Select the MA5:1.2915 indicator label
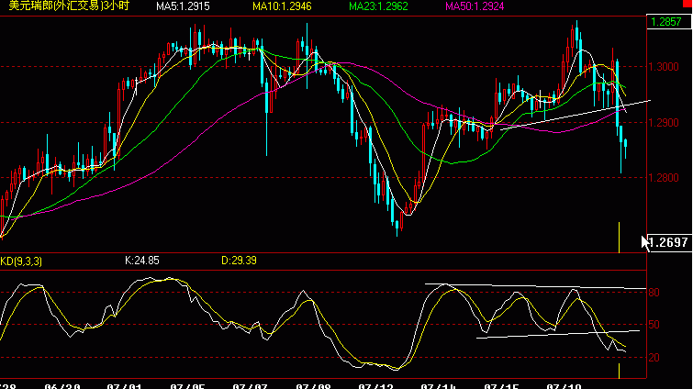693x389 pixels. (183, 6)
